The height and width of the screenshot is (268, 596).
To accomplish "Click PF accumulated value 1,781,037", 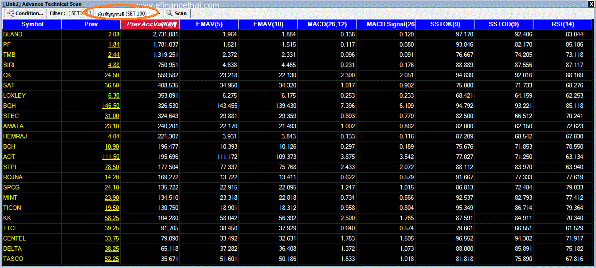I will (165, 44).
